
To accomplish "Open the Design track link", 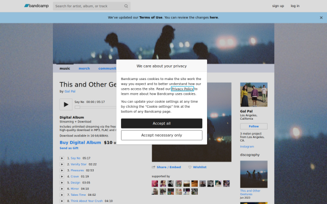I will 75,183.
